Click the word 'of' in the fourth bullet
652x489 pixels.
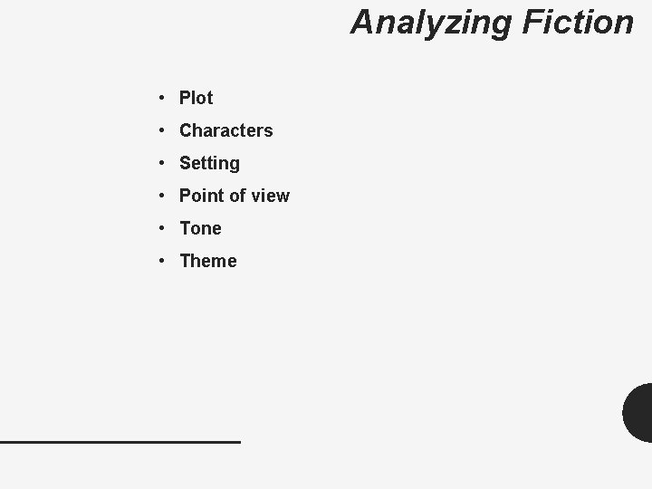coord(238,196)
